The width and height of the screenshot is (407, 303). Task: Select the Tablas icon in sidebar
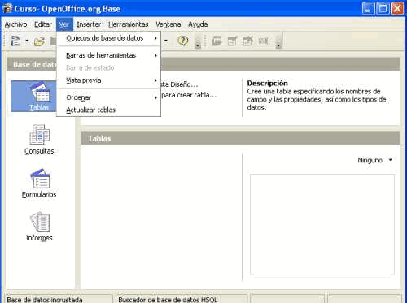[39, 97]
